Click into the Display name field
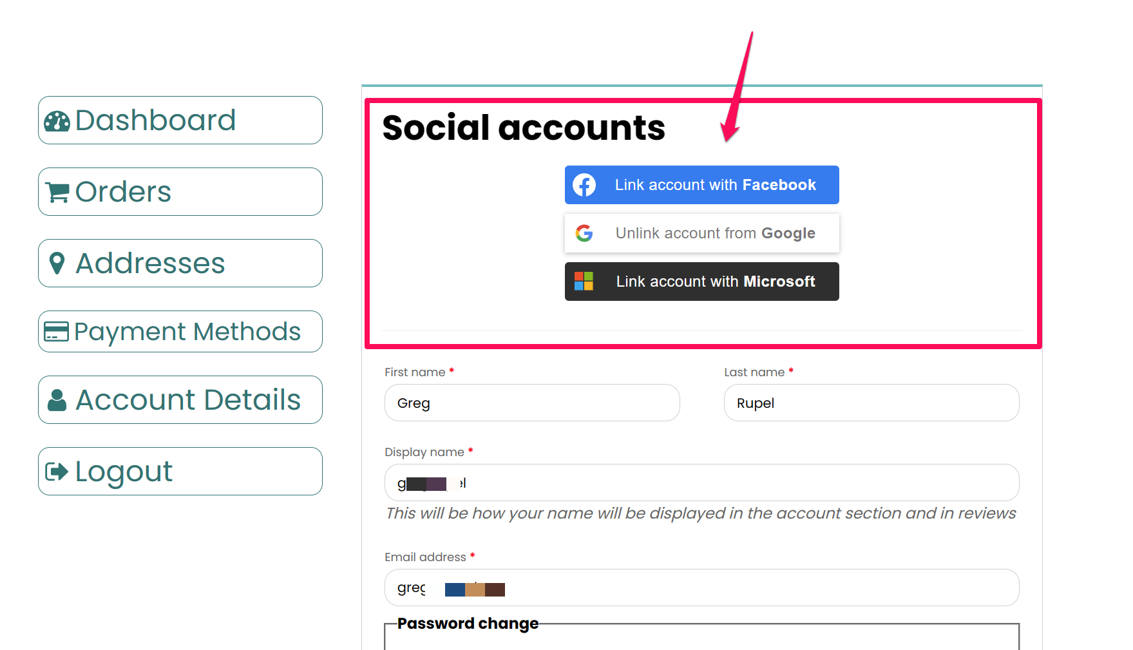1133x650 pixels. [x=702, y=483]
